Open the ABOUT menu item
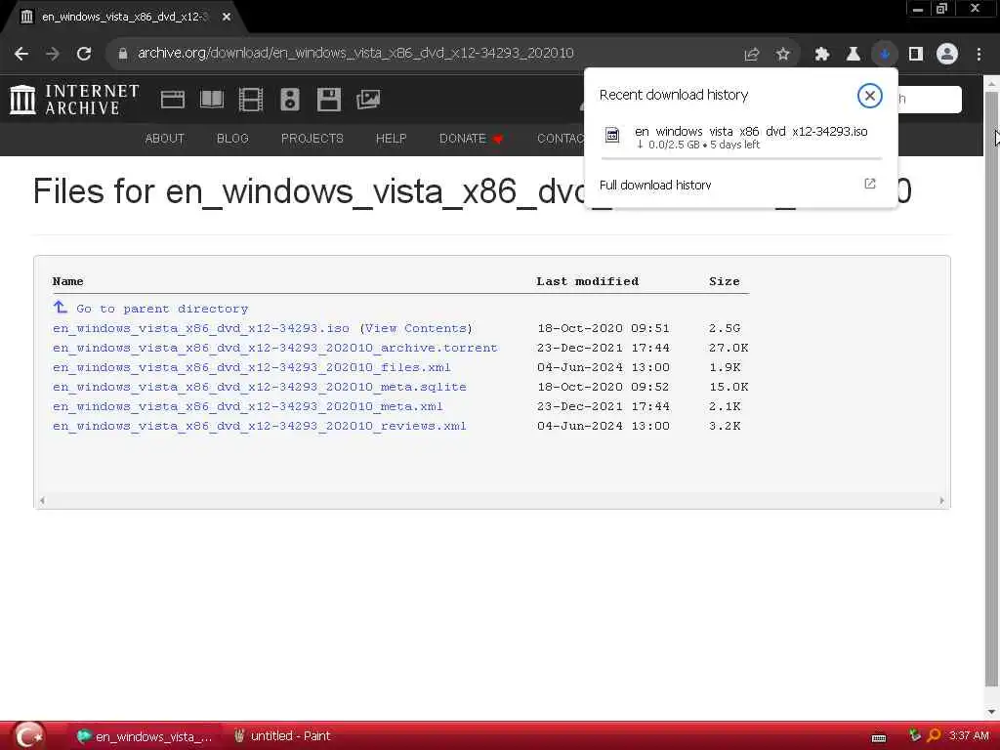This screenshot has height=750, width=1000. pyautogui.click(x=164, y=139)
